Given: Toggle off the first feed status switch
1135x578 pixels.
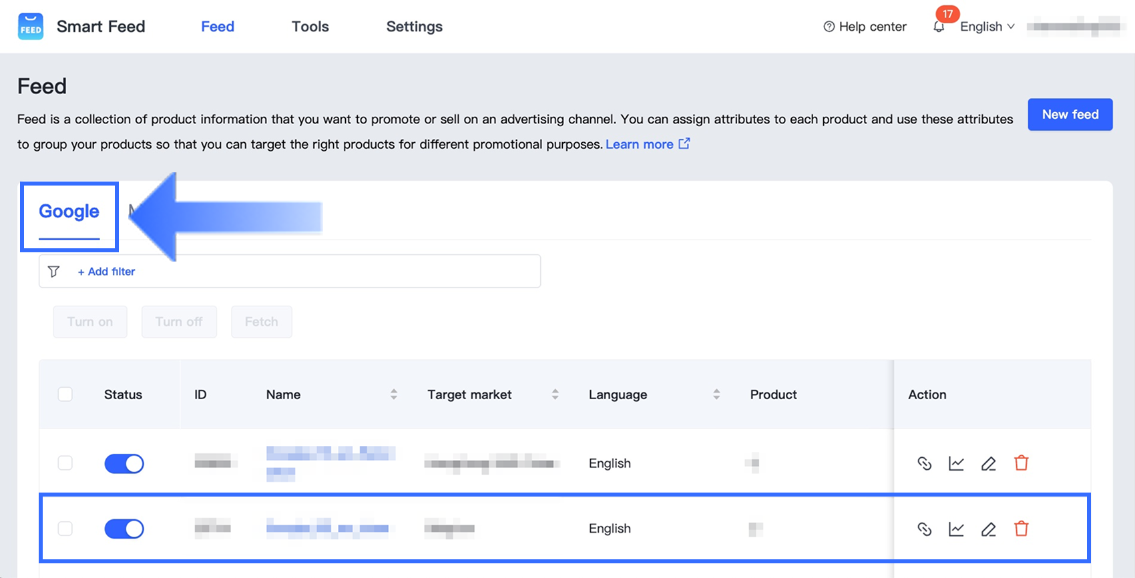Looking at the screenshot, I should [124, 463].
